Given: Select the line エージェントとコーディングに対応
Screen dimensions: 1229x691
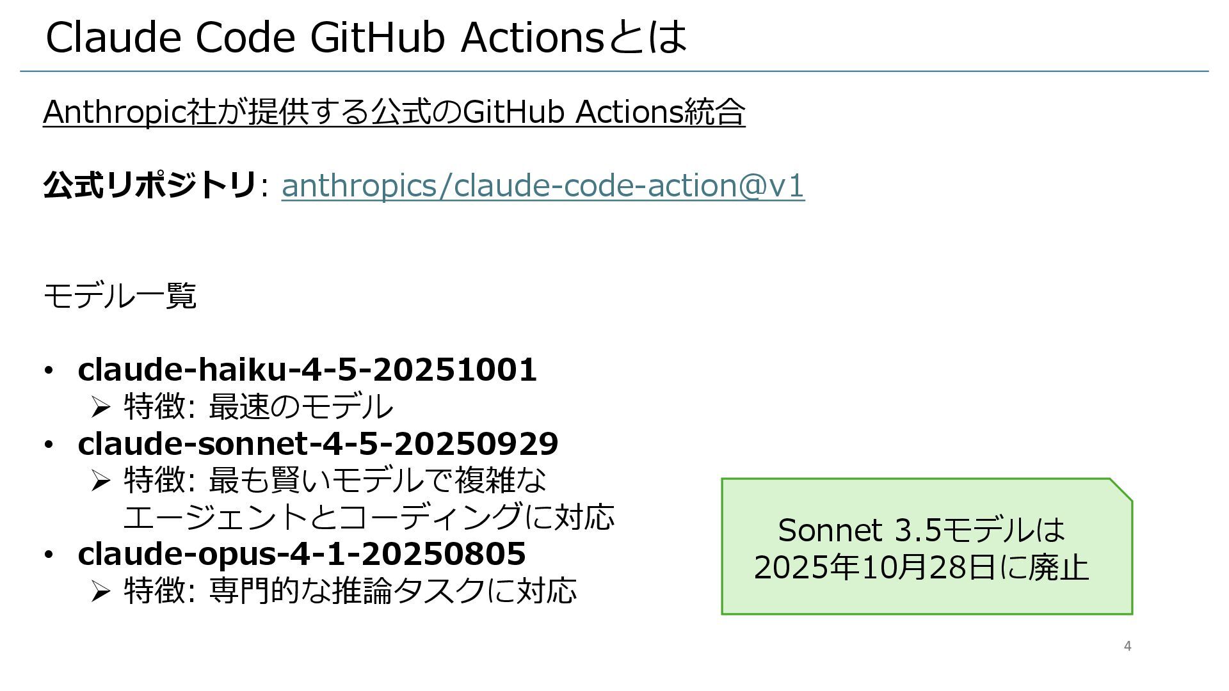Looking at the screenshot, I should [x=368, y=517].
